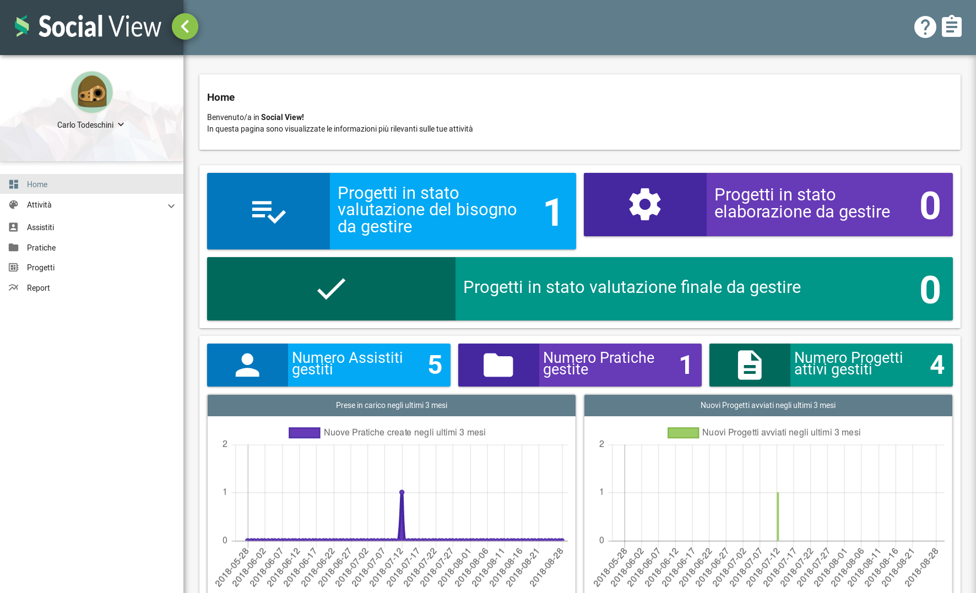Viewport: 976px width, 593px height.
Task: Open the clipboard icon in header
Action: (x=951, y=26)
